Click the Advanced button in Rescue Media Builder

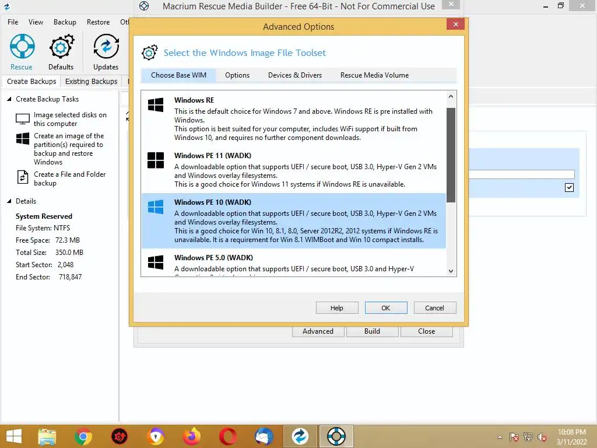(x=318, y=331)
